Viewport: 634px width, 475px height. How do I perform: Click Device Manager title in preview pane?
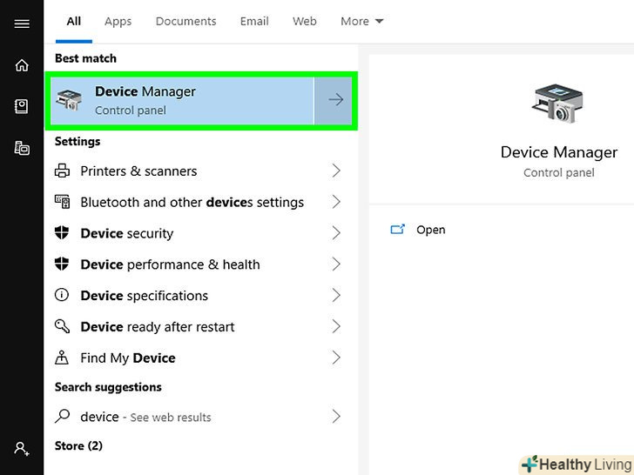(x=559, y=152)
